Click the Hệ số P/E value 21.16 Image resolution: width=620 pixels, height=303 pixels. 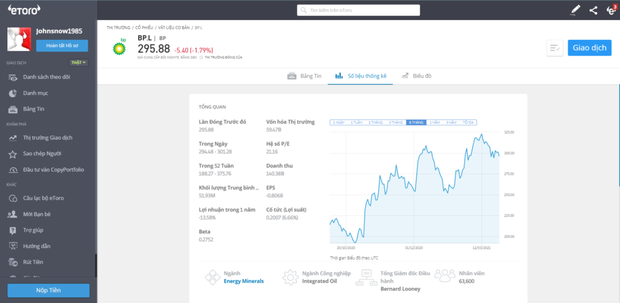point(272,151)
